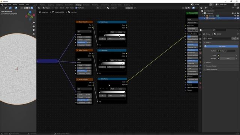Open Surface Background shader selector
This screenshot has height=135, width=240.
(226, 51)
